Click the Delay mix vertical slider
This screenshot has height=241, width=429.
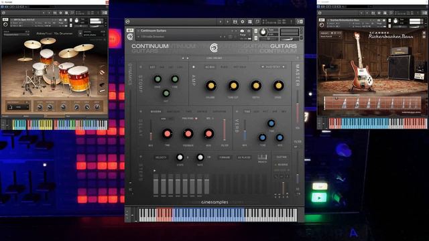click(x=151, y=131)
